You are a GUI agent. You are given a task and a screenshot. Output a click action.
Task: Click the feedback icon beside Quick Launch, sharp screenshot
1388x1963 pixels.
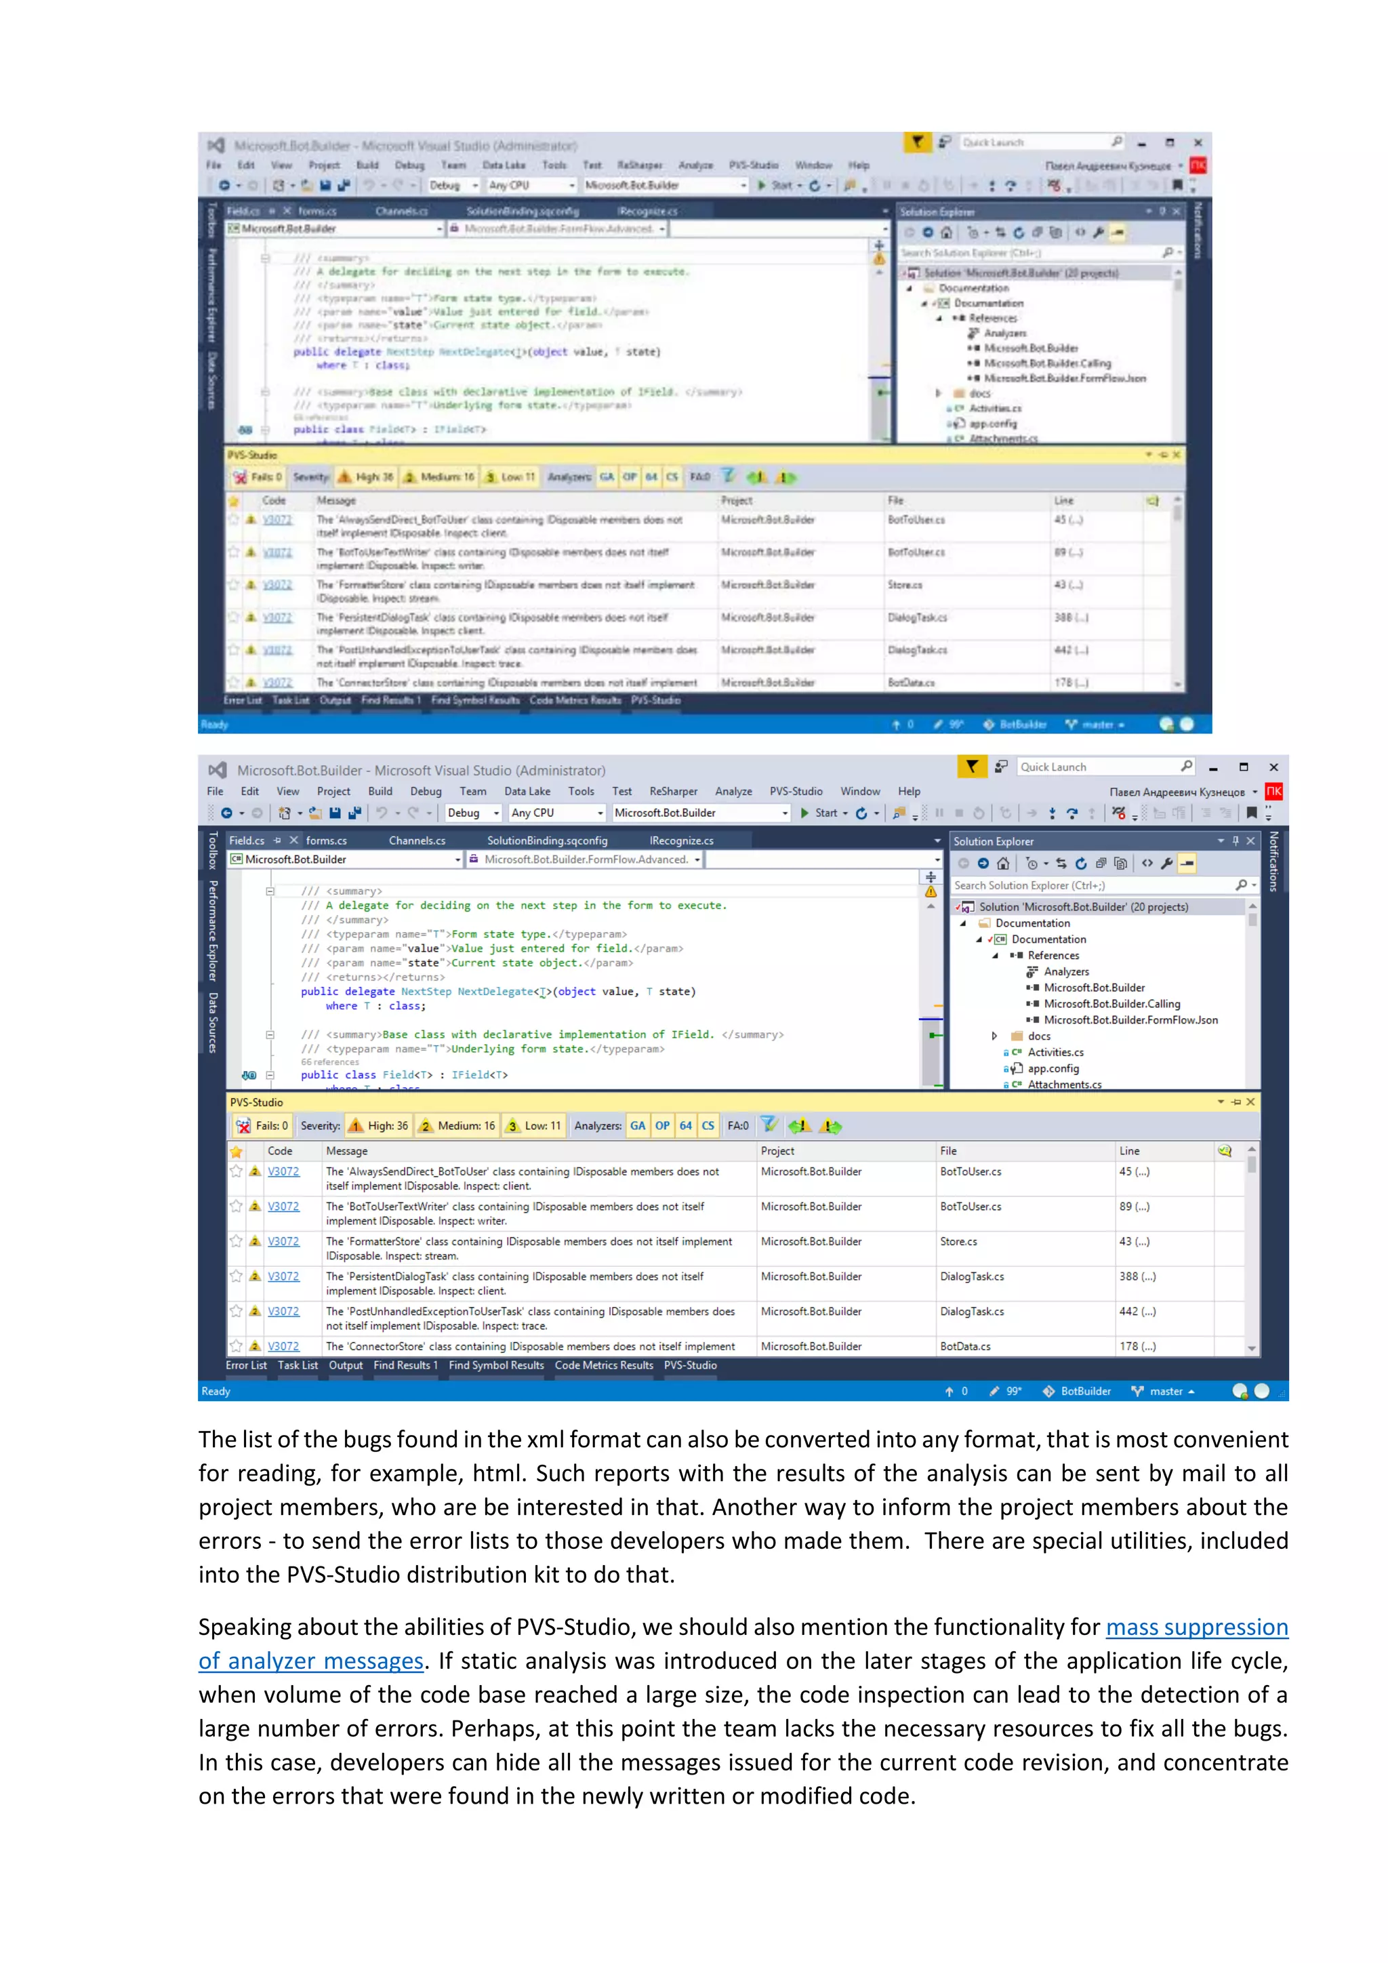click(1001, 767)
